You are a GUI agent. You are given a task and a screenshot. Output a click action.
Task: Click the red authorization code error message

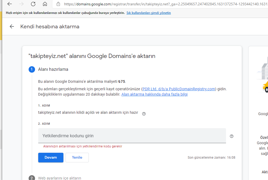click(x=83, y=146)
